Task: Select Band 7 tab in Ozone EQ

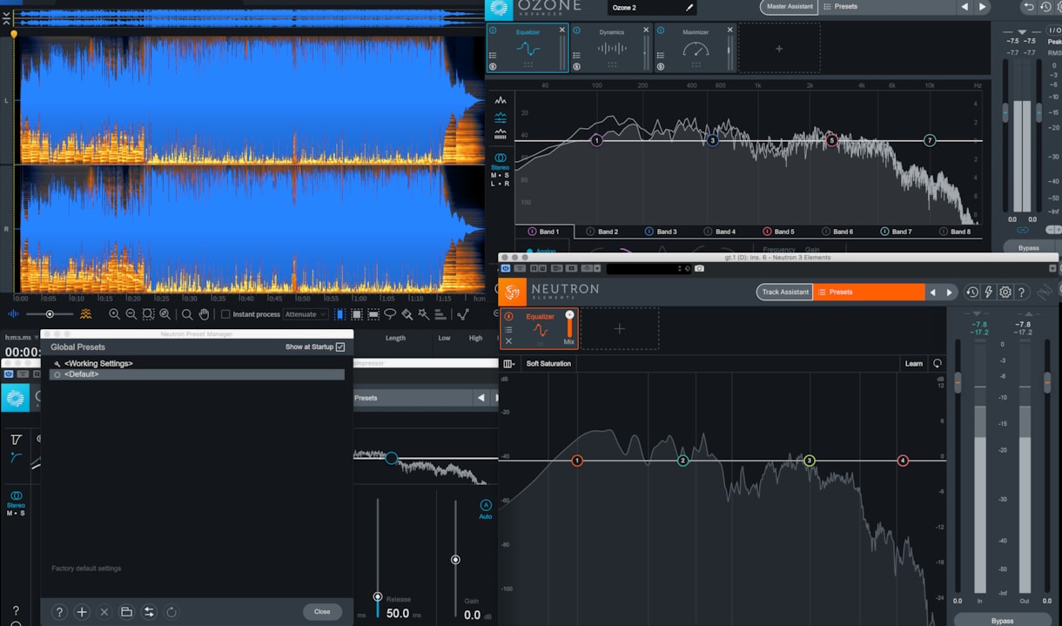Action: coord(896,232)
